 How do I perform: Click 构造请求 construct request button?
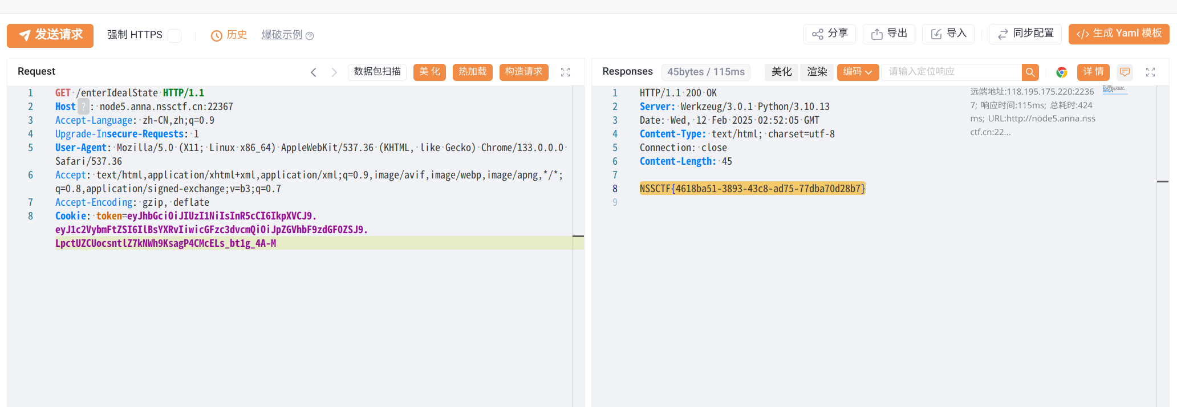pyautogui.click(x=523, y=72)
